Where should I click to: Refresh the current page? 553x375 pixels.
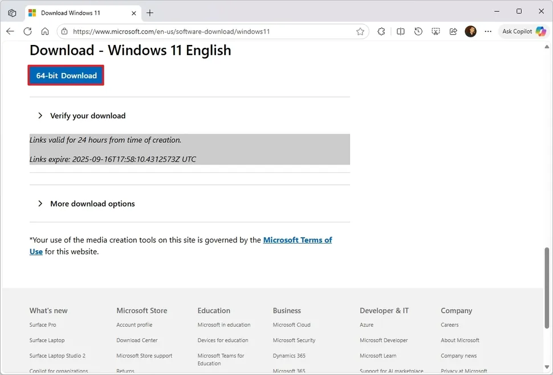[x=27, y=32]
